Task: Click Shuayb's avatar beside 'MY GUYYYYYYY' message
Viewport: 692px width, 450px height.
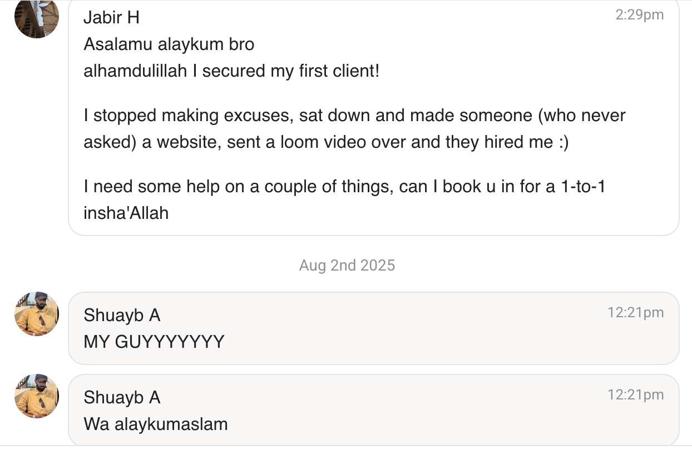Action: pyautogui.click(x=37, y=314)
